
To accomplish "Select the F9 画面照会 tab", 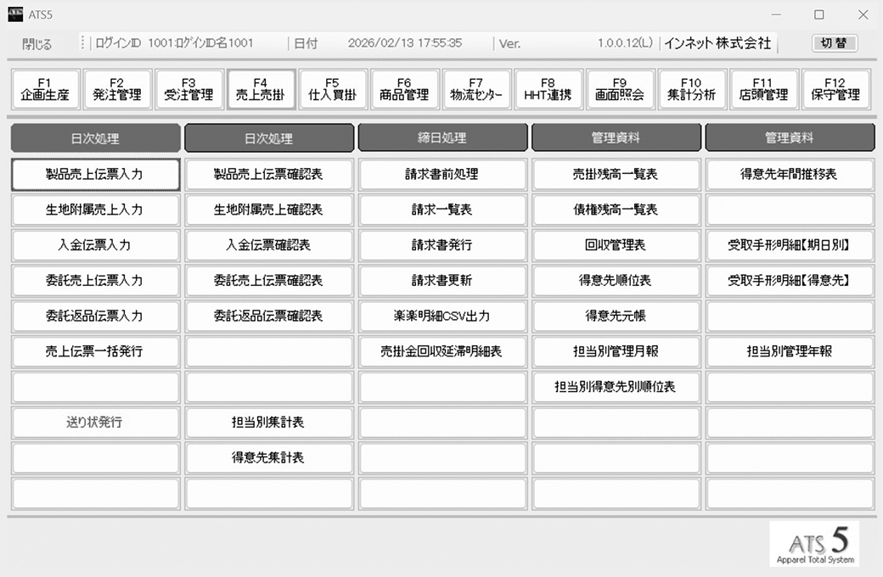I will point(619,89).
